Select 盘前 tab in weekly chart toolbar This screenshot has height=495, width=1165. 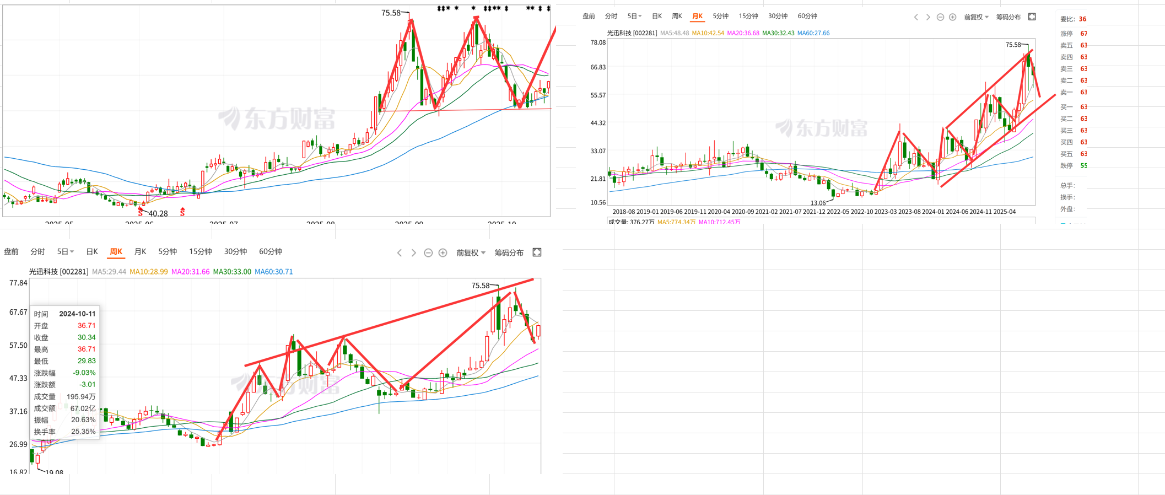pos(11,252)
